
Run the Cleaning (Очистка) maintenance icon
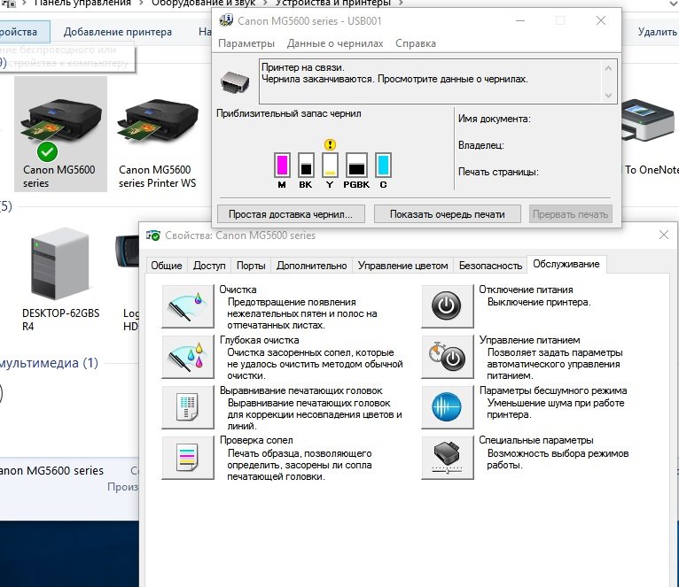[x=188, y=305]
